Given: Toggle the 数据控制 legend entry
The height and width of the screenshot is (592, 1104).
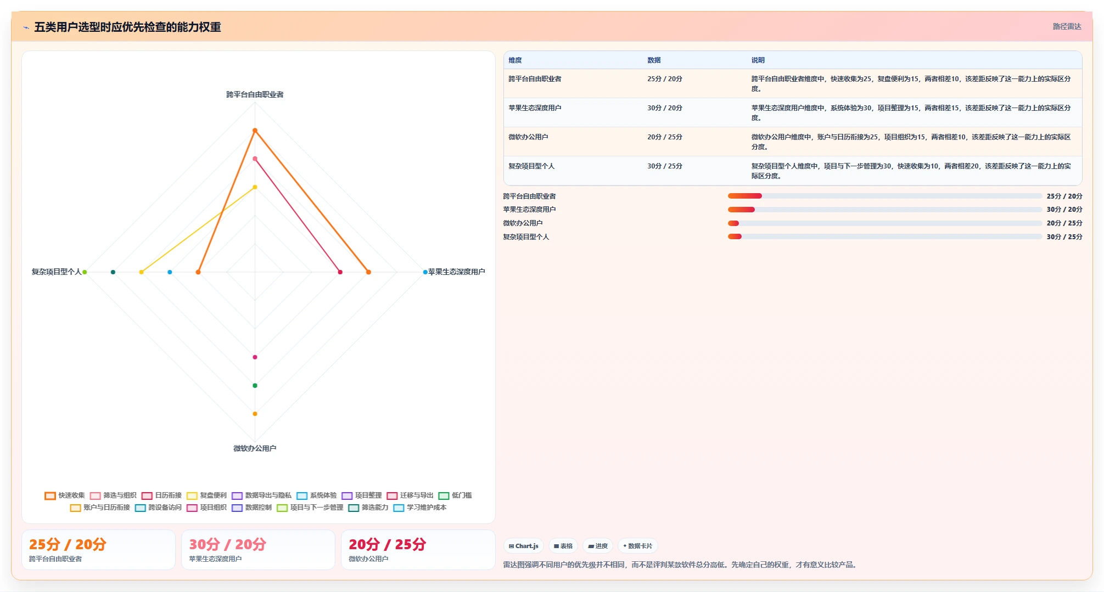Looking at the screenshot, I should [x=251, y=508].
